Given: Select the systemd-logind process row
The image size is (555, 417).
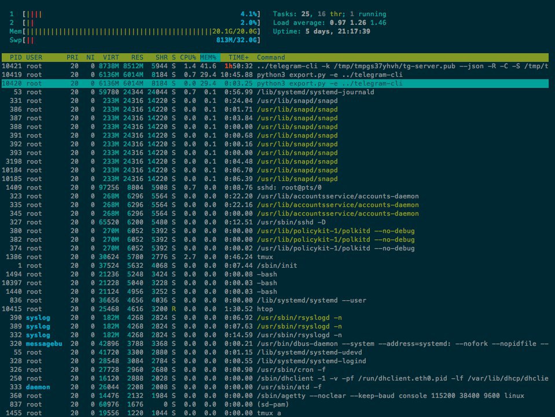Looking at the screenshot, I should pos(275,361).
